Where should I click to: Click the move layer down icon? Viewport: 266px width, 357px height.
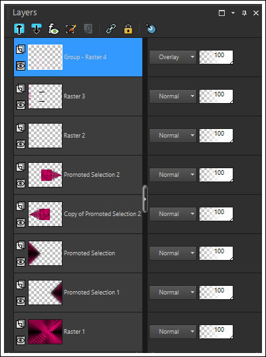pos(37,29)
